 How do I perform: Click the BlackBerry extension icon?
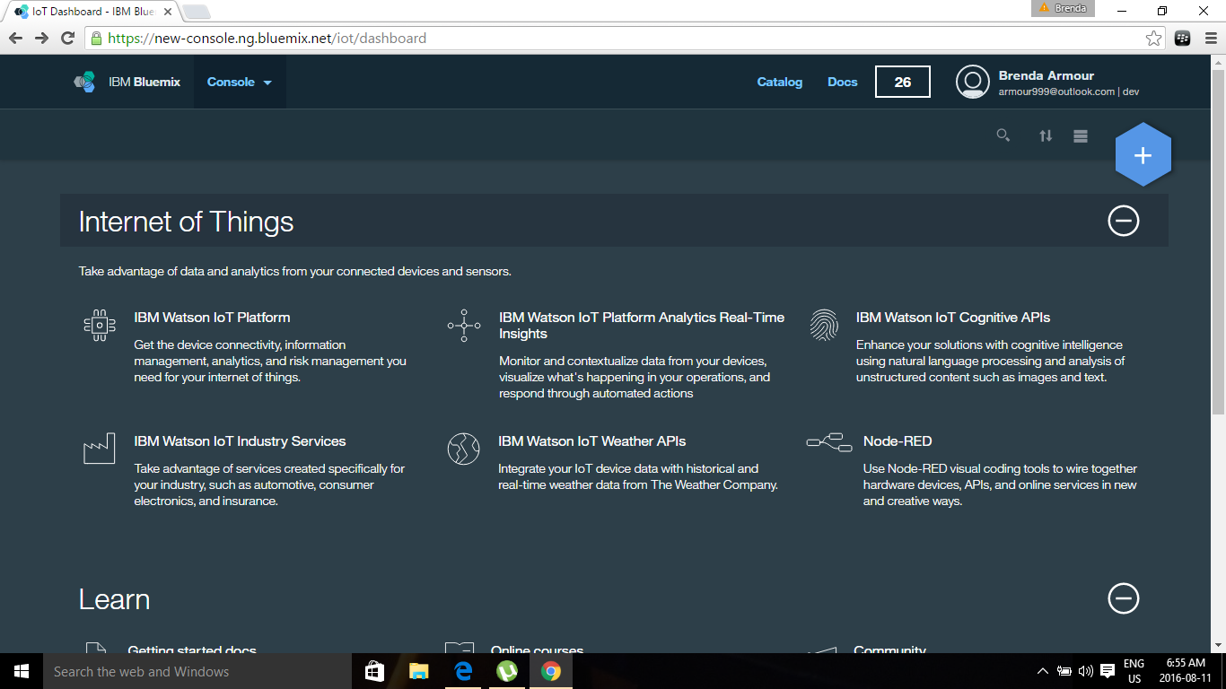tap(1183, 39)
